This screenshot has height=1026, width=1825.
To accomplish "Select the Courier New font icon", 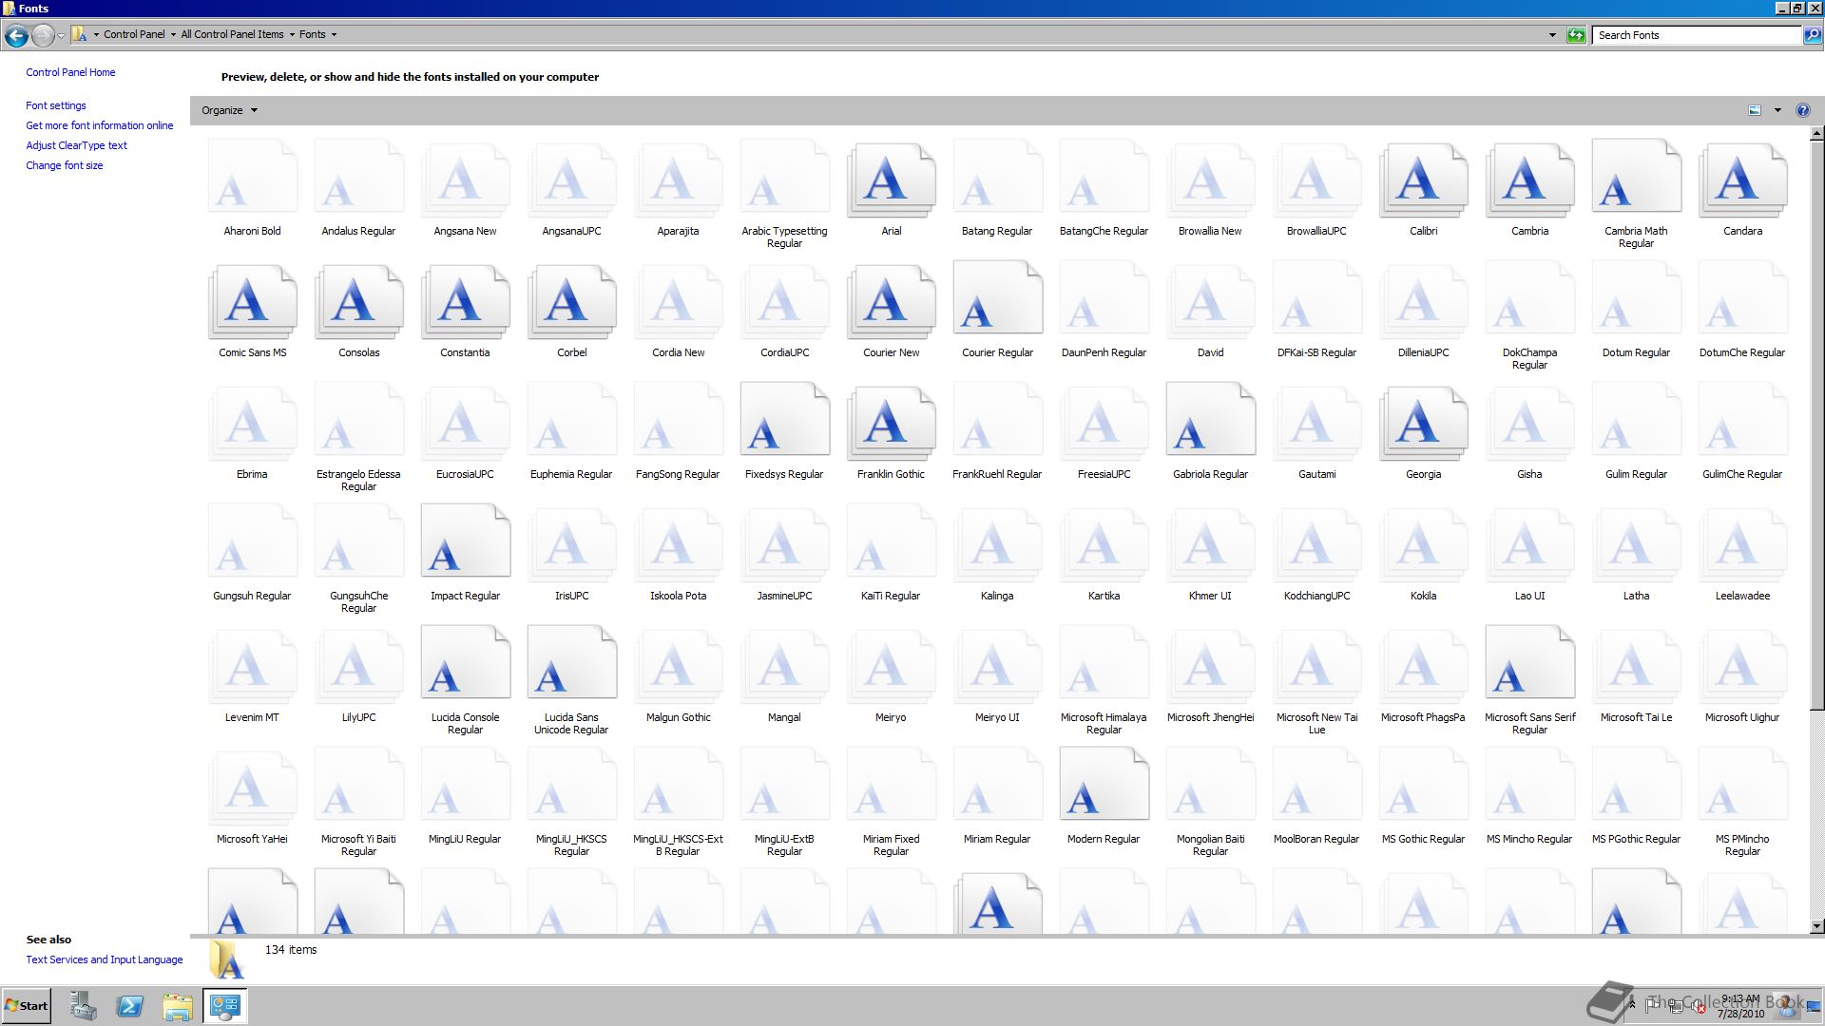I will click(891, 302).
